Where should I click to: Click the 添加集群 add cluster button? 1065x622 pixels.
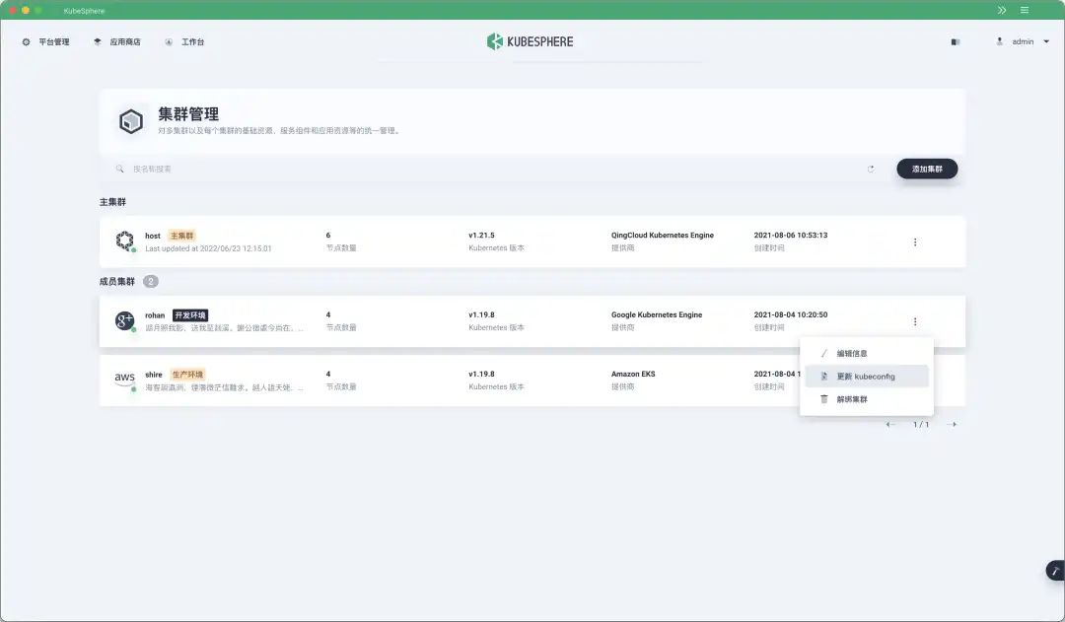coord(927,170)
